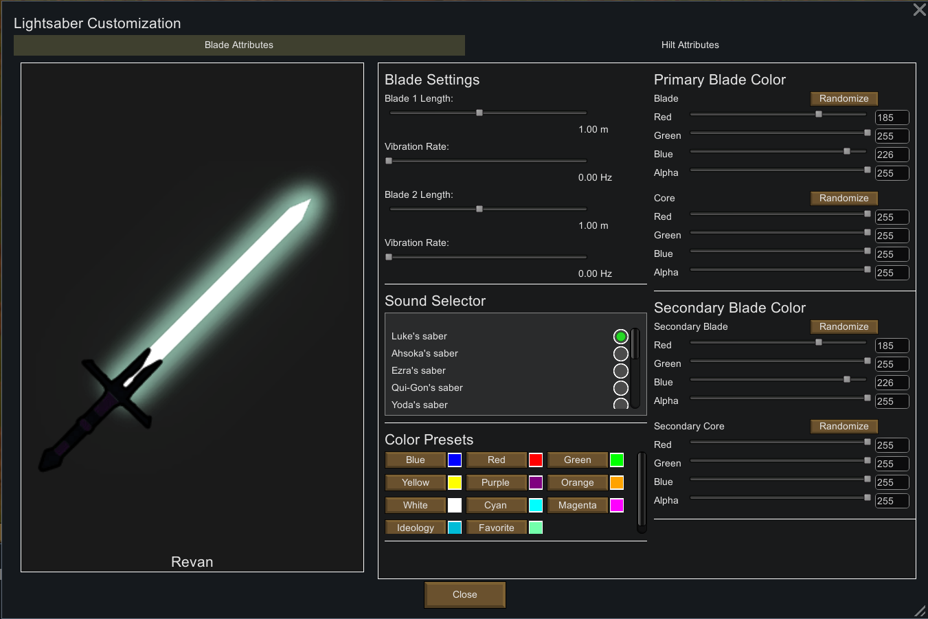928x619 pixels.
Task: Choose Ezra's saber sound option
Action: pos(621,371)
